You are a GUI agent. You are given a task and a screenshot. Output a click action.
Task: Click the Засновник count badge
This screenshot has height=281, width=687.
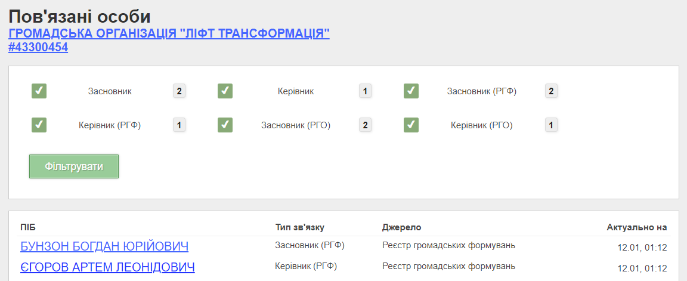pyautogui.click(x=179, y=91)
